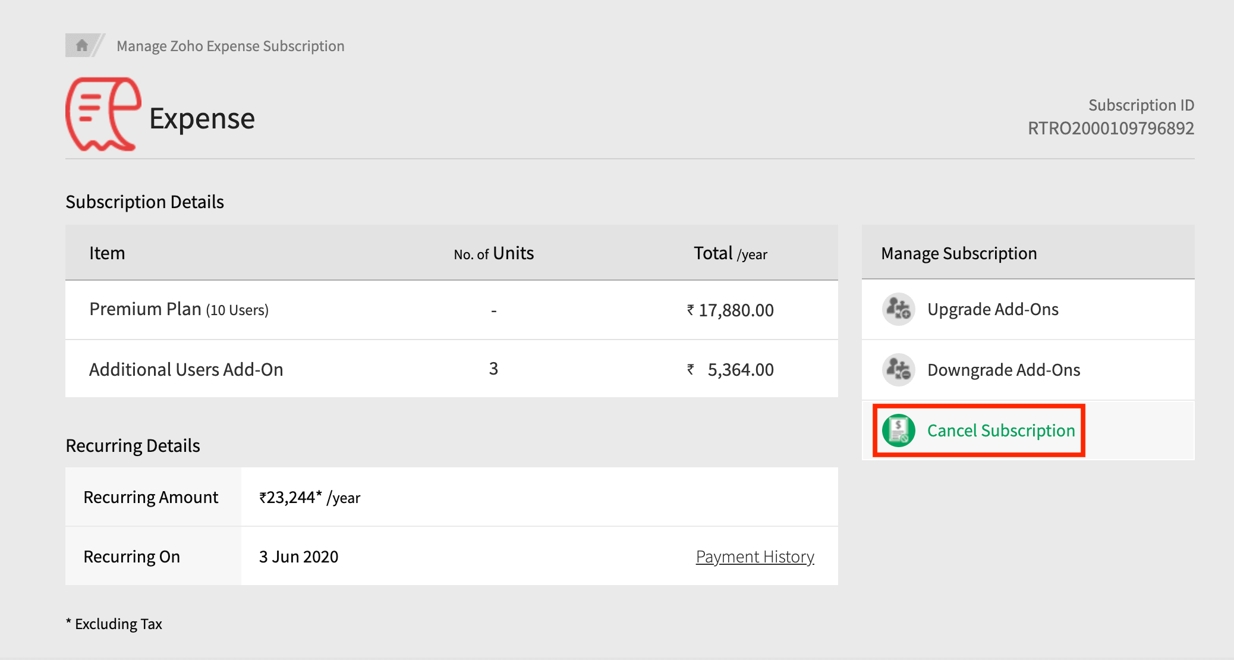
Task: Click the No. of Units column header
Action: click(494, 253)
